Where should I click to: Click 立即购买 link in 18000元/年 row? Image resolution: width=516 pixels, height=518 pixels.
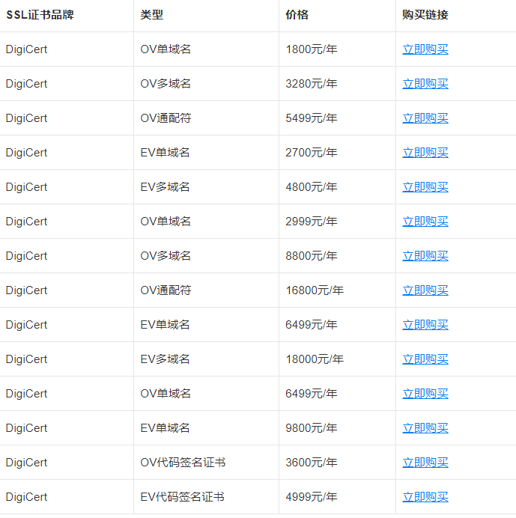click(x=425, y=359)
